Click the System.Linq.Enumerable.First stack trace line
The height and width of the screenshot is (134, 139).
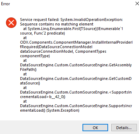coord(73,29)
